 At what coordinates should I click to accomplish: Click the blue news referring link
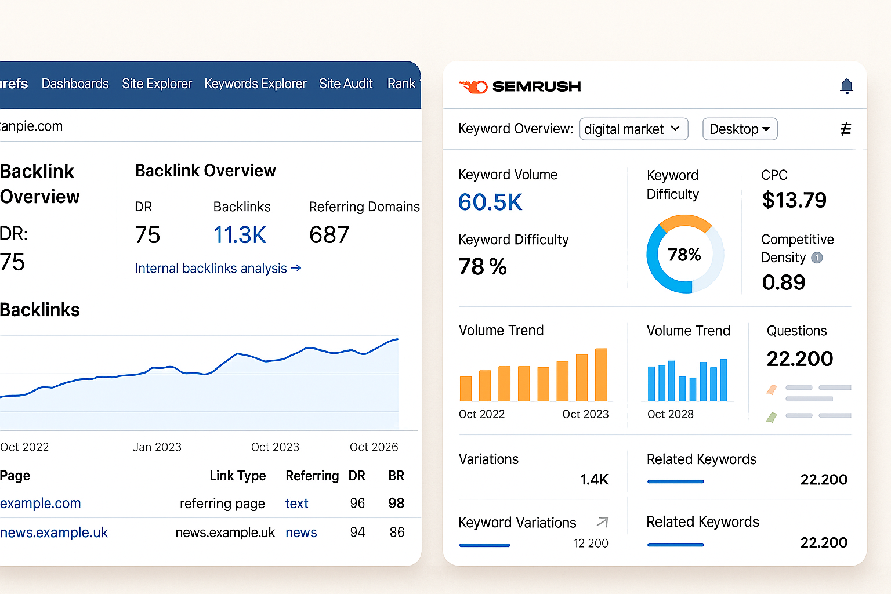(x=301, y=533)
